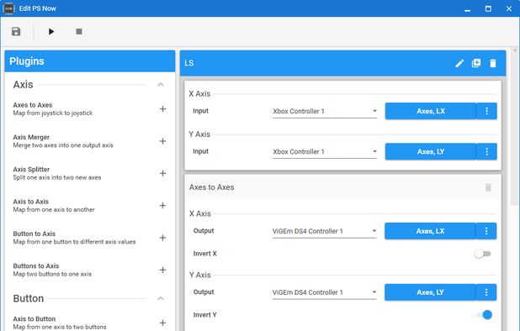Click the LS mapping title
The width and height of the screenshot is (520, 331).
[x=189, y=63]
